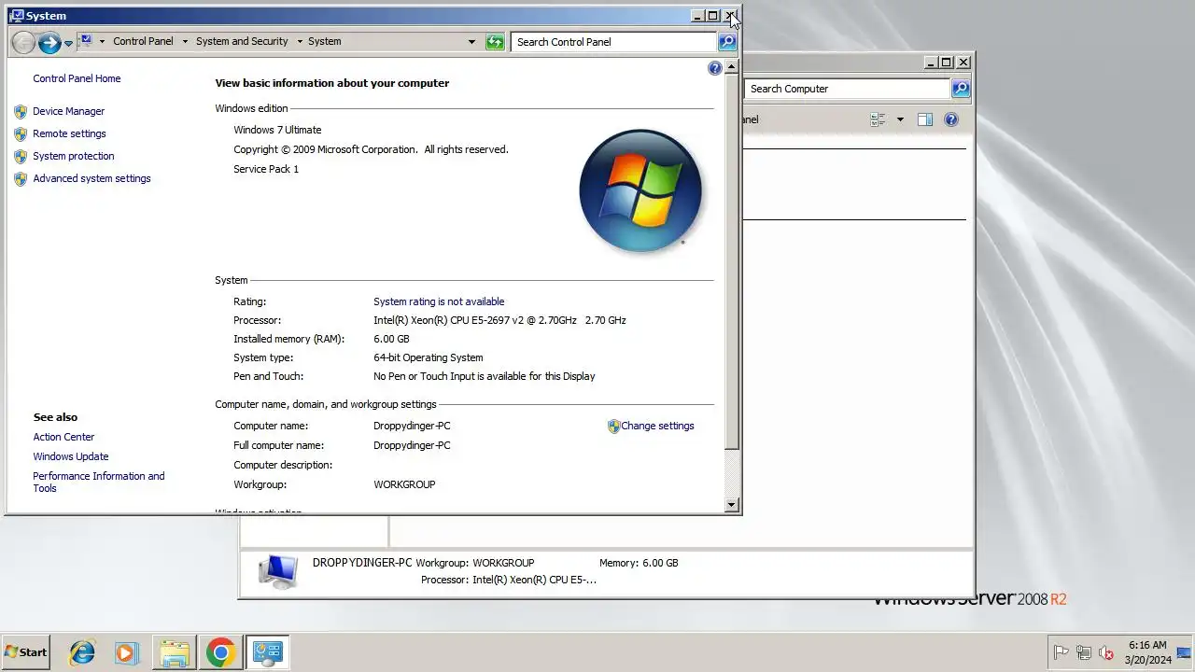Click the 'WORKGROUP' workgroup value
1195x672 pixels.
tap(404, 484)
